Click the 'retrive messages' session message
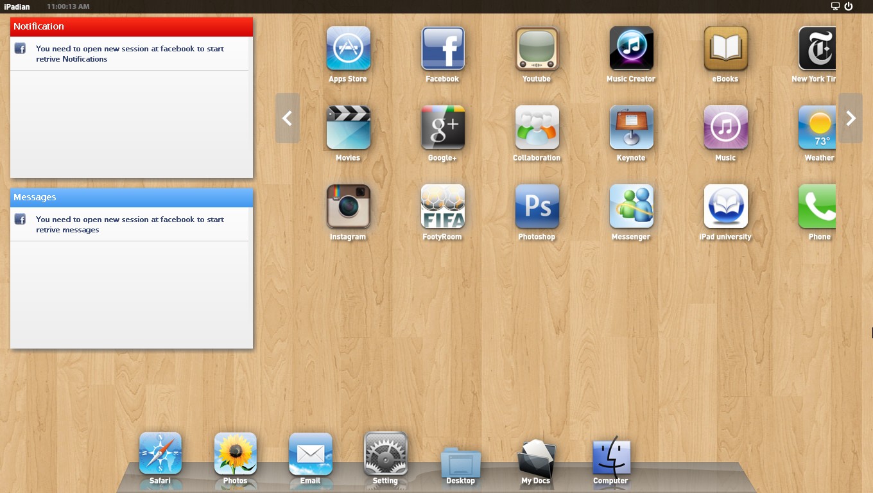Image resolution: width=873 pixels, height=493 pixels. 130,225
